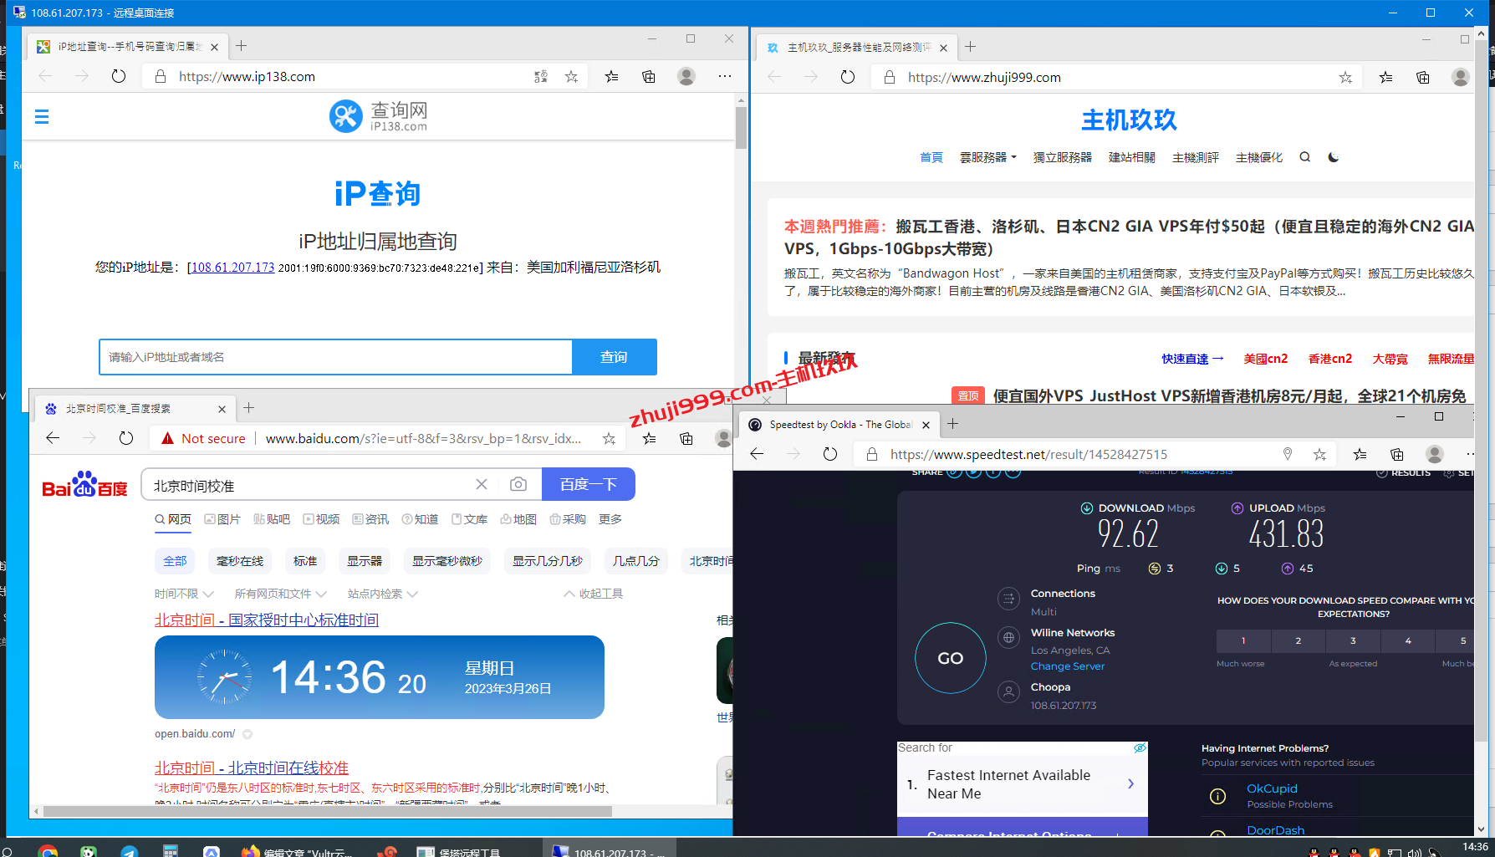Open new tab in ip138 window
1495x857 pixels.
click(x=241, y=46)
